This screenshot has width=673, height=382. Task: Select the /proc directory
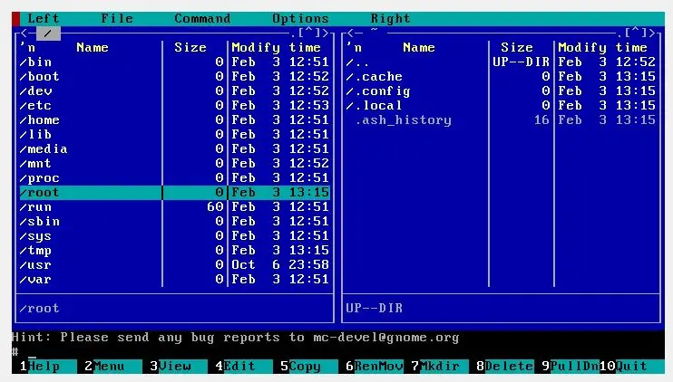point(174,178)
